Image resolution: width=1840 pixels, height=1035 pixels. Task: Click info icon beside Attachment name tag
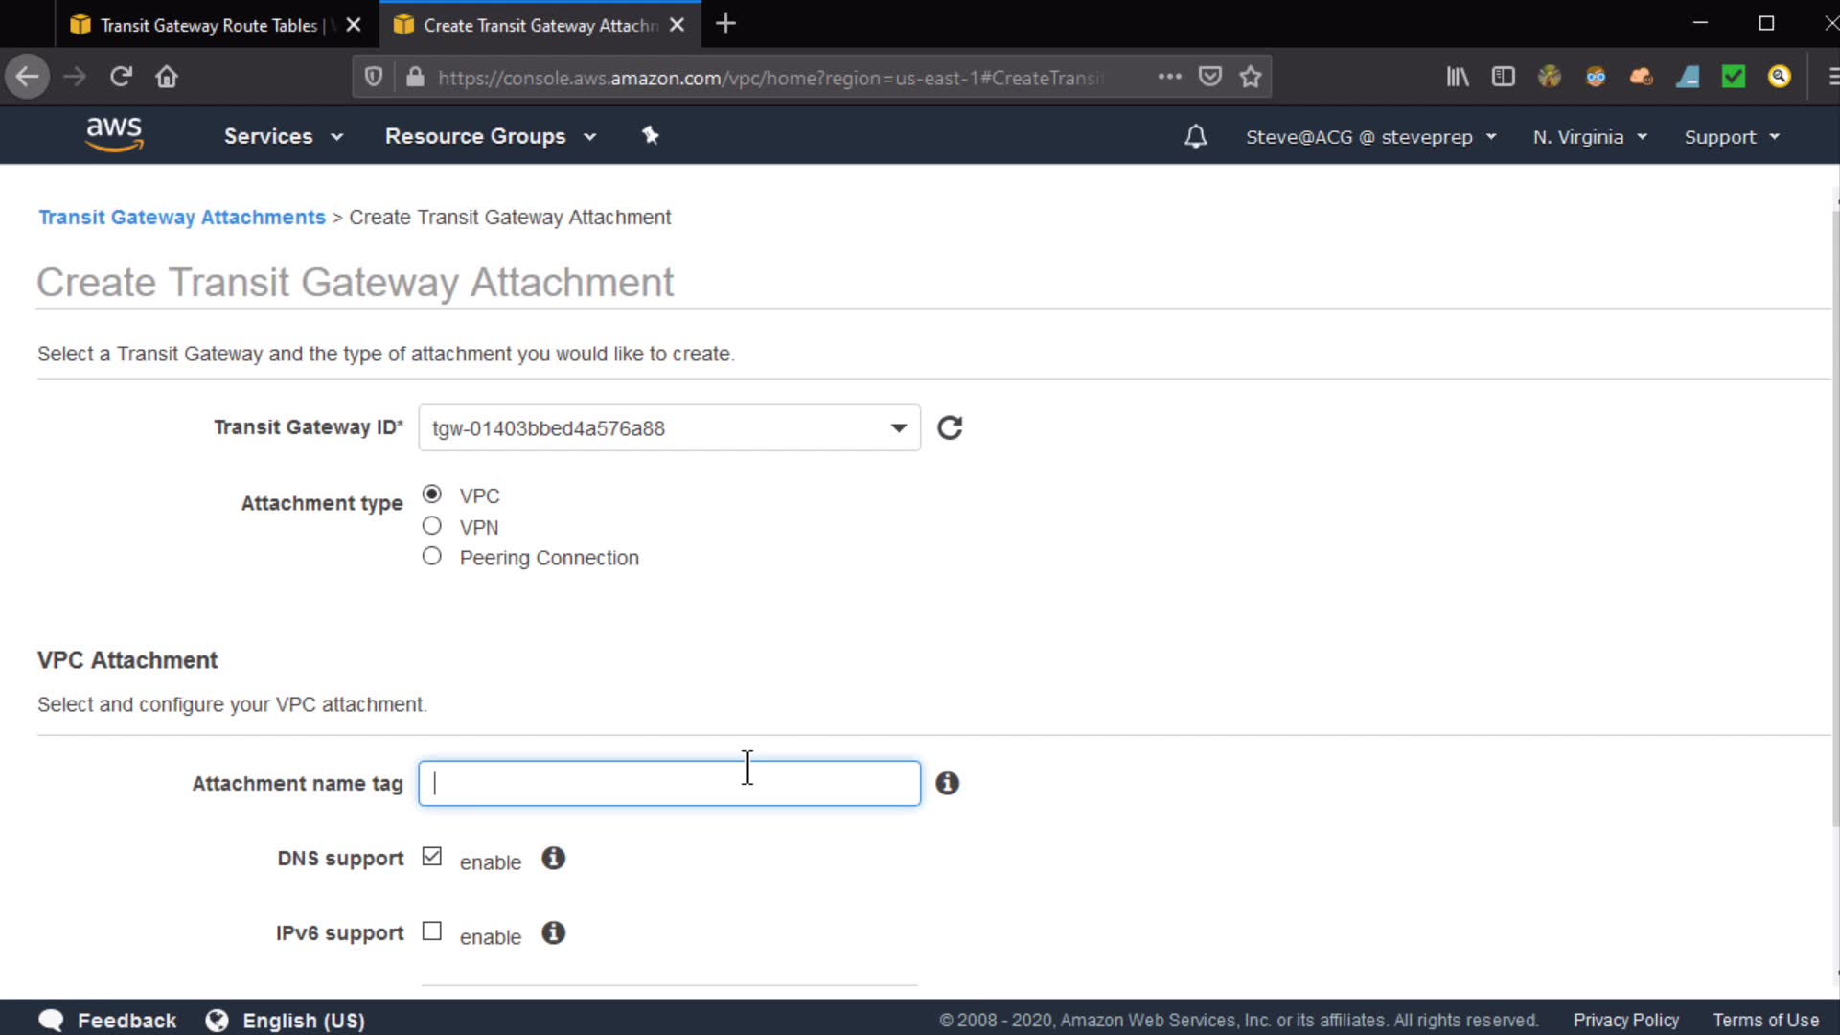pyautogui.click(x=947, y=784)
